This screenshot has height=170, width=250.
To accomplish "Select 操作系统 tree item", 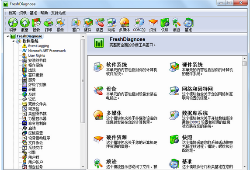I will [35, 65].
